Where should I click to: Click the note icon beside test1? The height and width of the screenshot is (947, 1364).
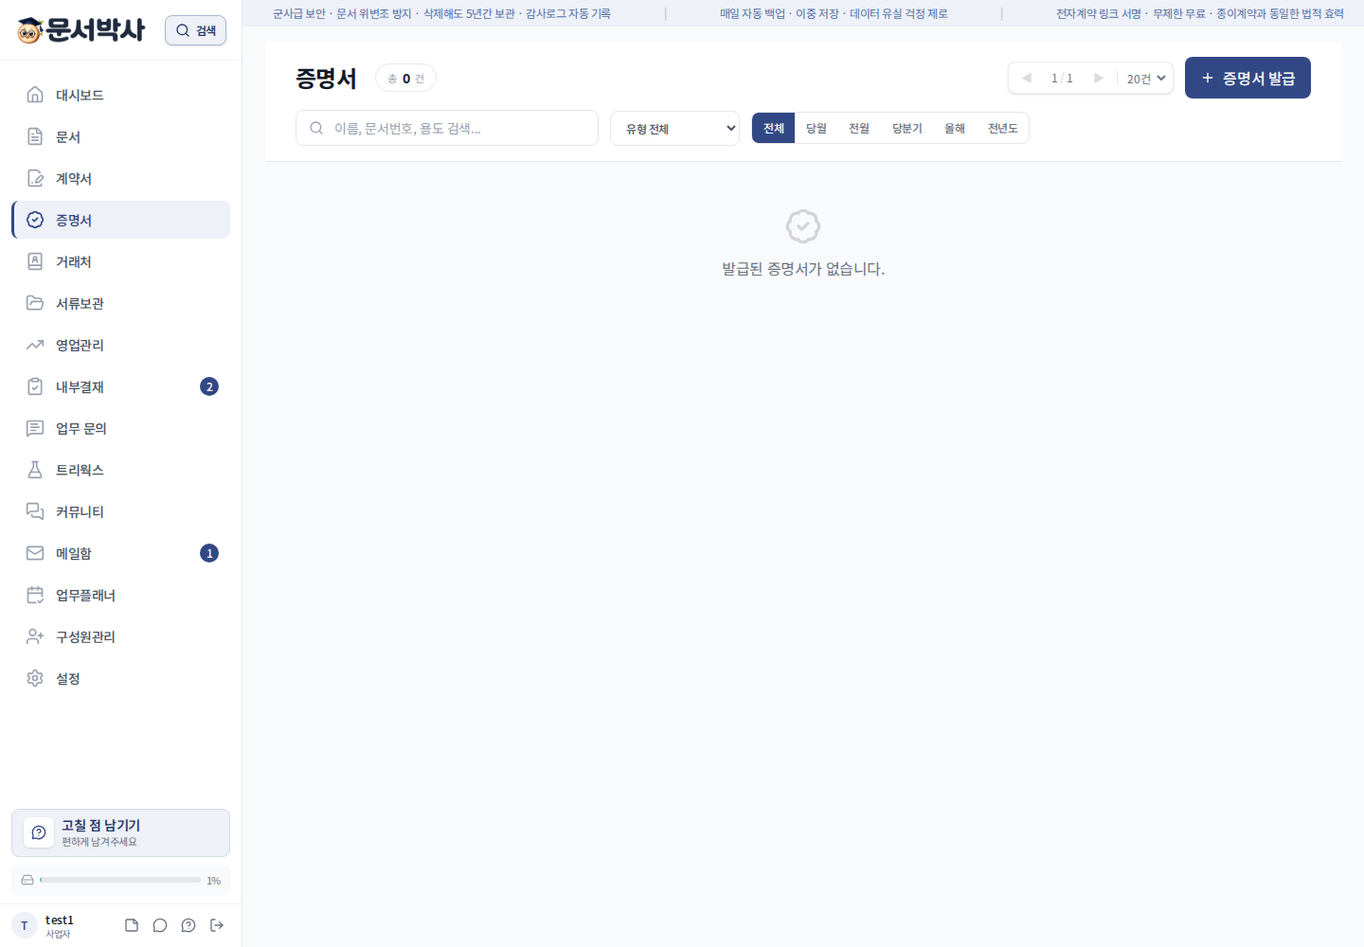132,925
